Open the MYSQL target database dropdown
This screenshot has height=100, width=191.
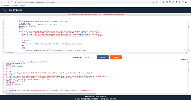90,57
